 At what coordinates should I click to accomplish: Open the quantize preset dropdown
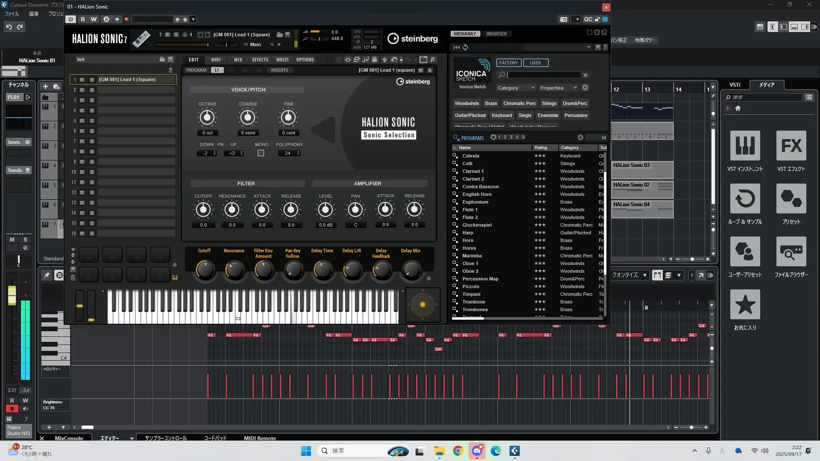pos(645,275)
